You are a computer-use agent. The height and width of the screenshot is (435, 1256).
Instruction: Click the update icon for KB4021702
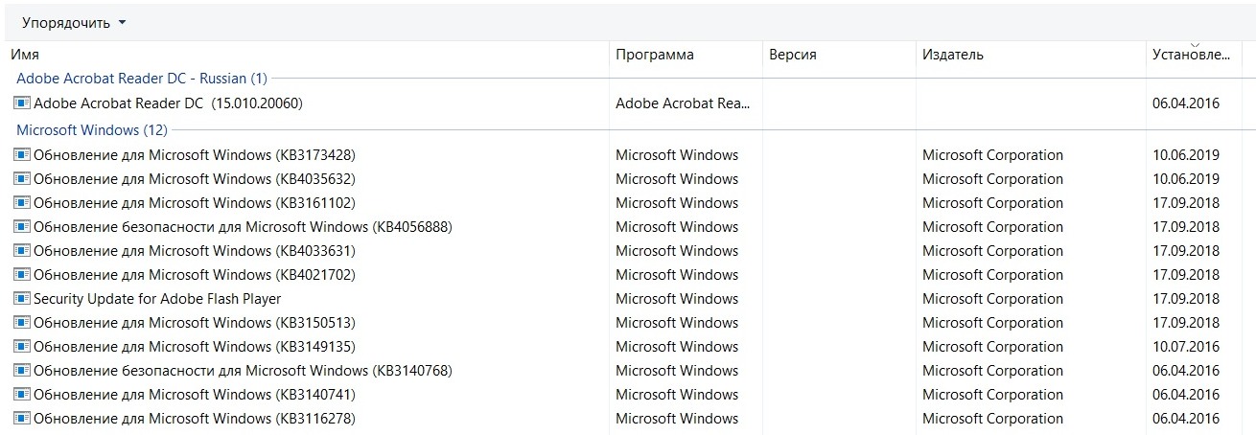tap(22, 274)
